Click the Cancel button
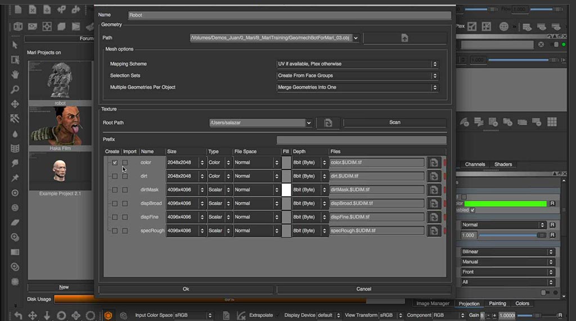576x321 pixels. pos(364,289)
